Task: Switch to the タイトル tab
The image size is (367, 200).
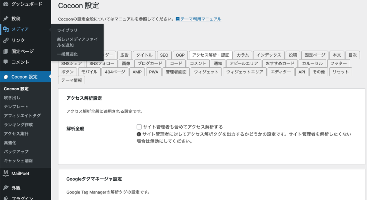Action: point(144,55)
